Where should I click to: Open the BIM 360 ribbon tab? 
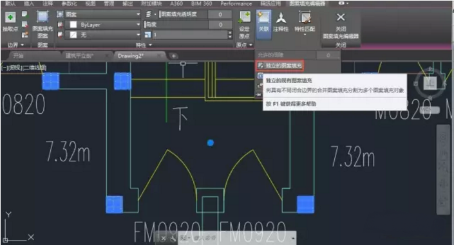pyautogui.click(x=202, y=3)
